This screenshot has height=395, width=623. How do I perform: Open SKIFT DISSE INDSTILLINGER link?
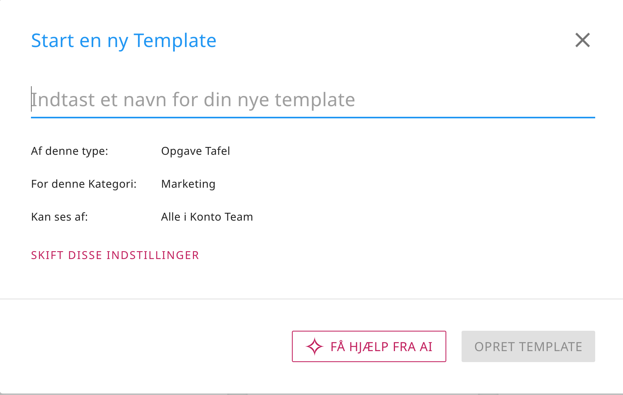[115, 255]
